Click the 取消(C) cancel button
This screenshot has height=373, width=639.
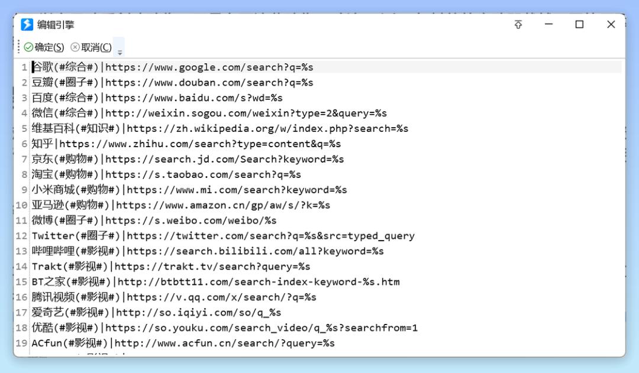pyautogui.click(x=91, y=47)
